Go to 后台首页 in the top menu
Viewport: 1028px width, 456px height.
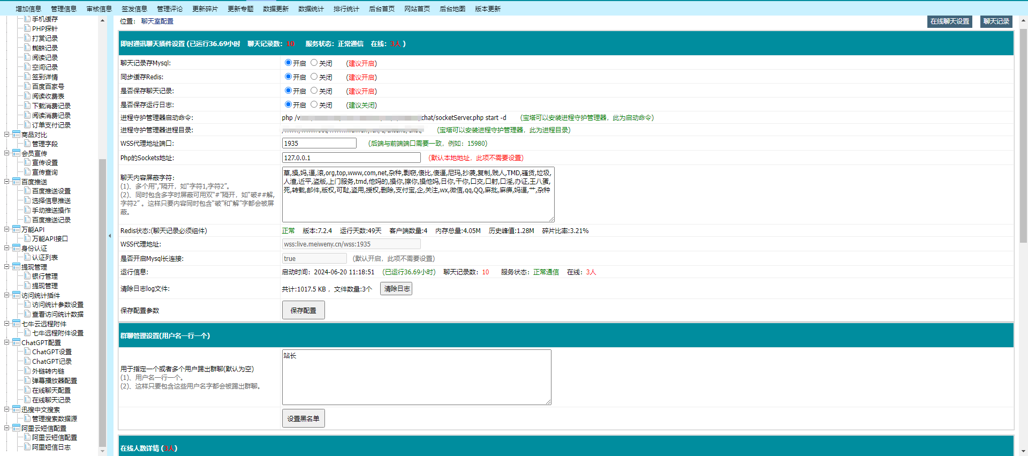(x=382, y=9)
